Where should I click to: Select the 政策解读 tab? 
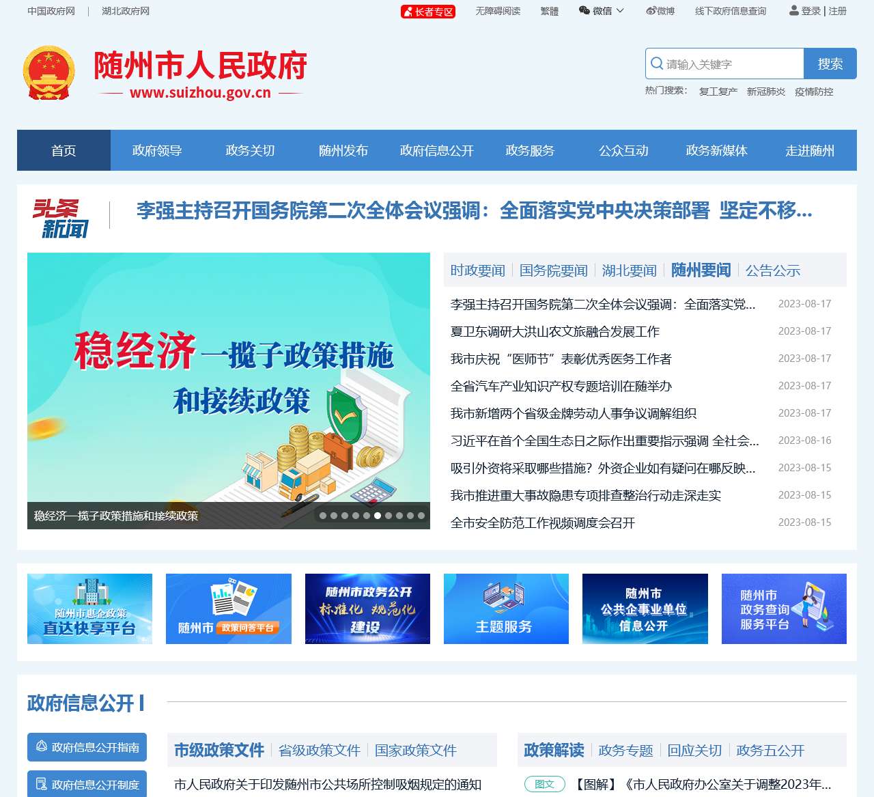[x=554, y=750]
